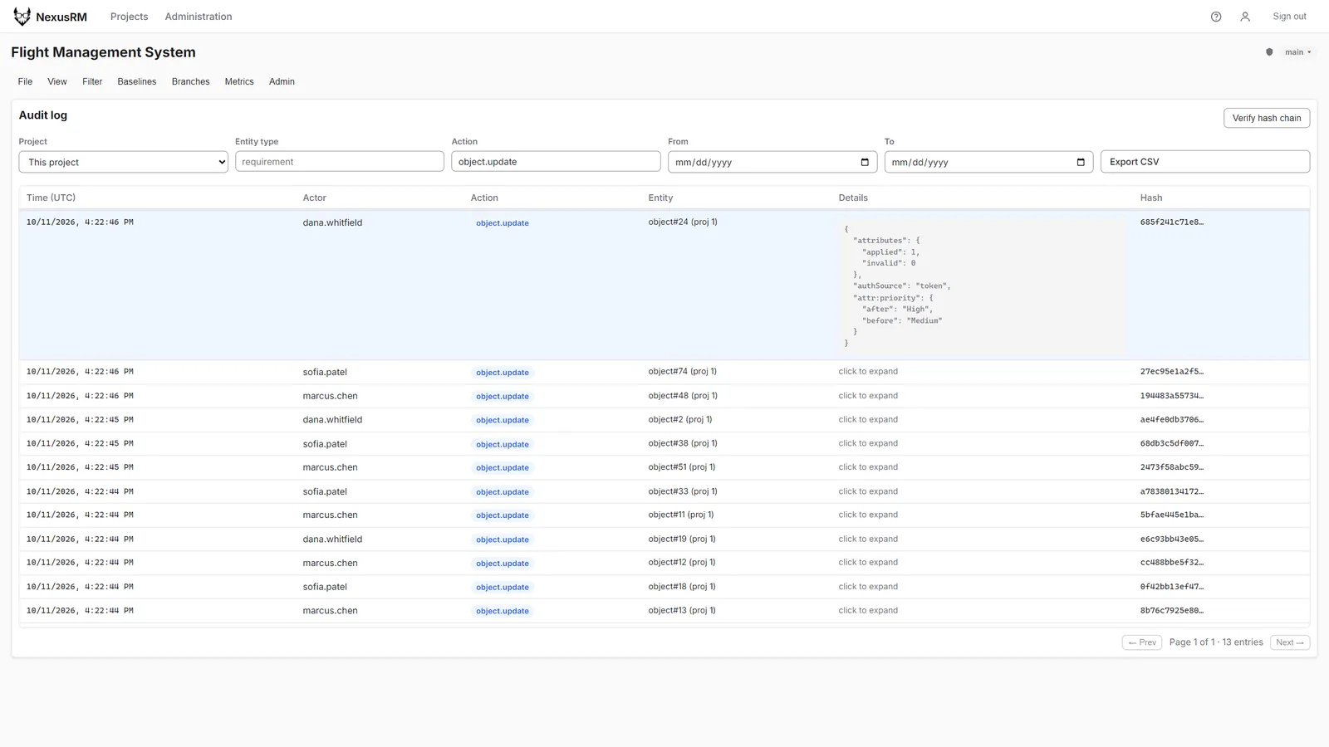Open the user profile icon
Screen dimensions: 1329x747
1245,17
